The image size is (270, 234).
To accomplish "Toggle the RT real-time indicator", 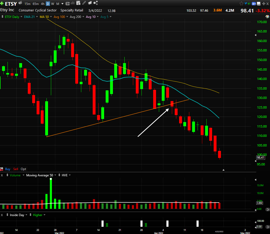I will pos(249,4).
